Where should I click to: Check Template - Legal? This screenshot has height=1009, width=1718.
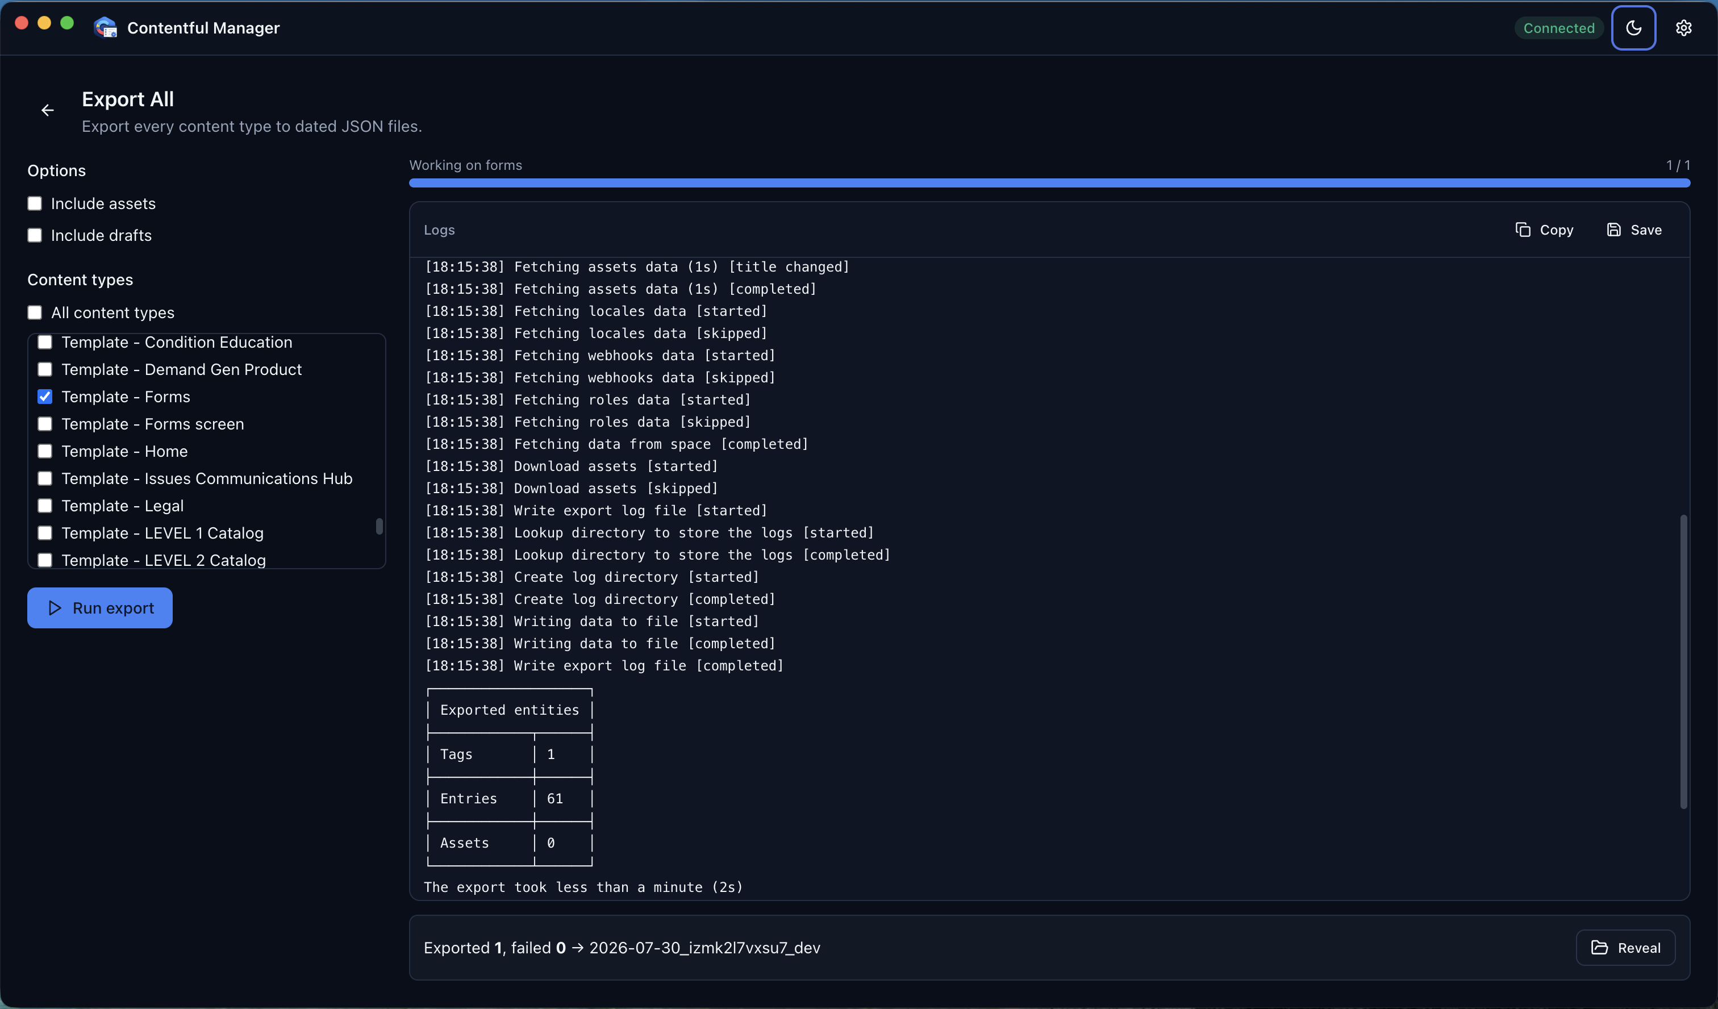coord(45,506)
